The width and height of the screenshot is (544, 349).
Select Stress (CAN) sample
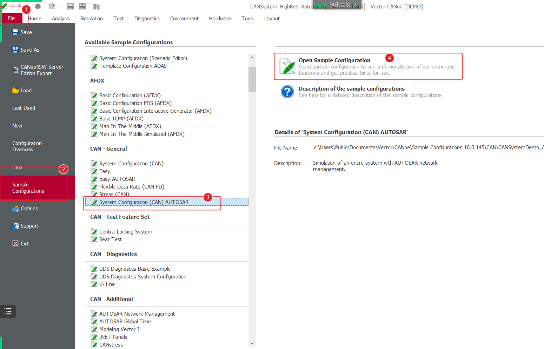click(x=114, y=195)
